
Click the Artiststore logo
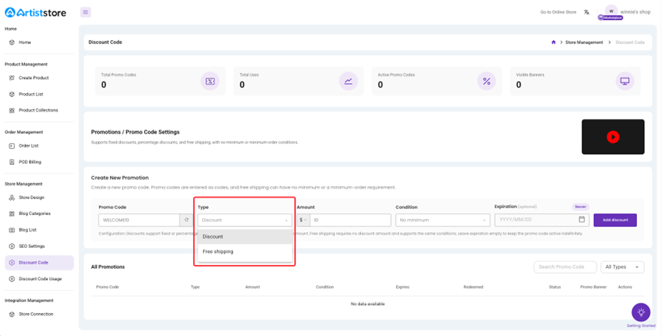[35, 13]
